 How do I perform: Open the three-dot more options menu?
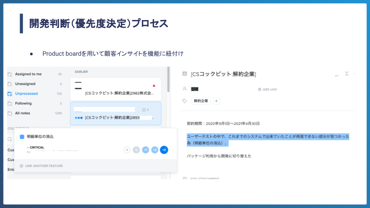336,75
